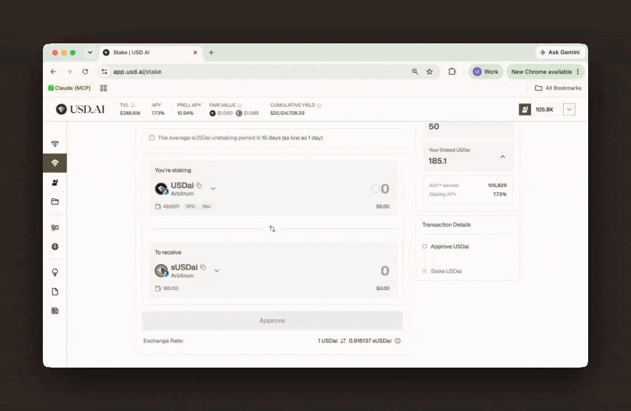Screen dimensions: 631x411
Task: Click the TVL info icon
Action: [x=133, y=105]
